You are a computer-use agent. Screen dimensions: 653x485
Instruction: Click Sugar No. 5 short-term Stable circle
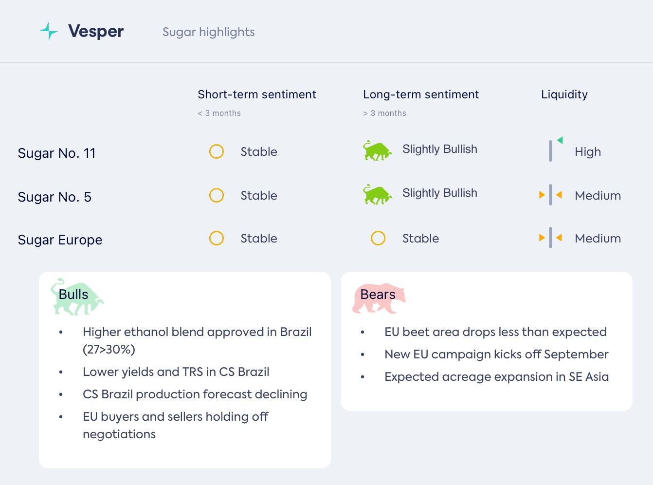pyautogui.click(x=217, y=195)
